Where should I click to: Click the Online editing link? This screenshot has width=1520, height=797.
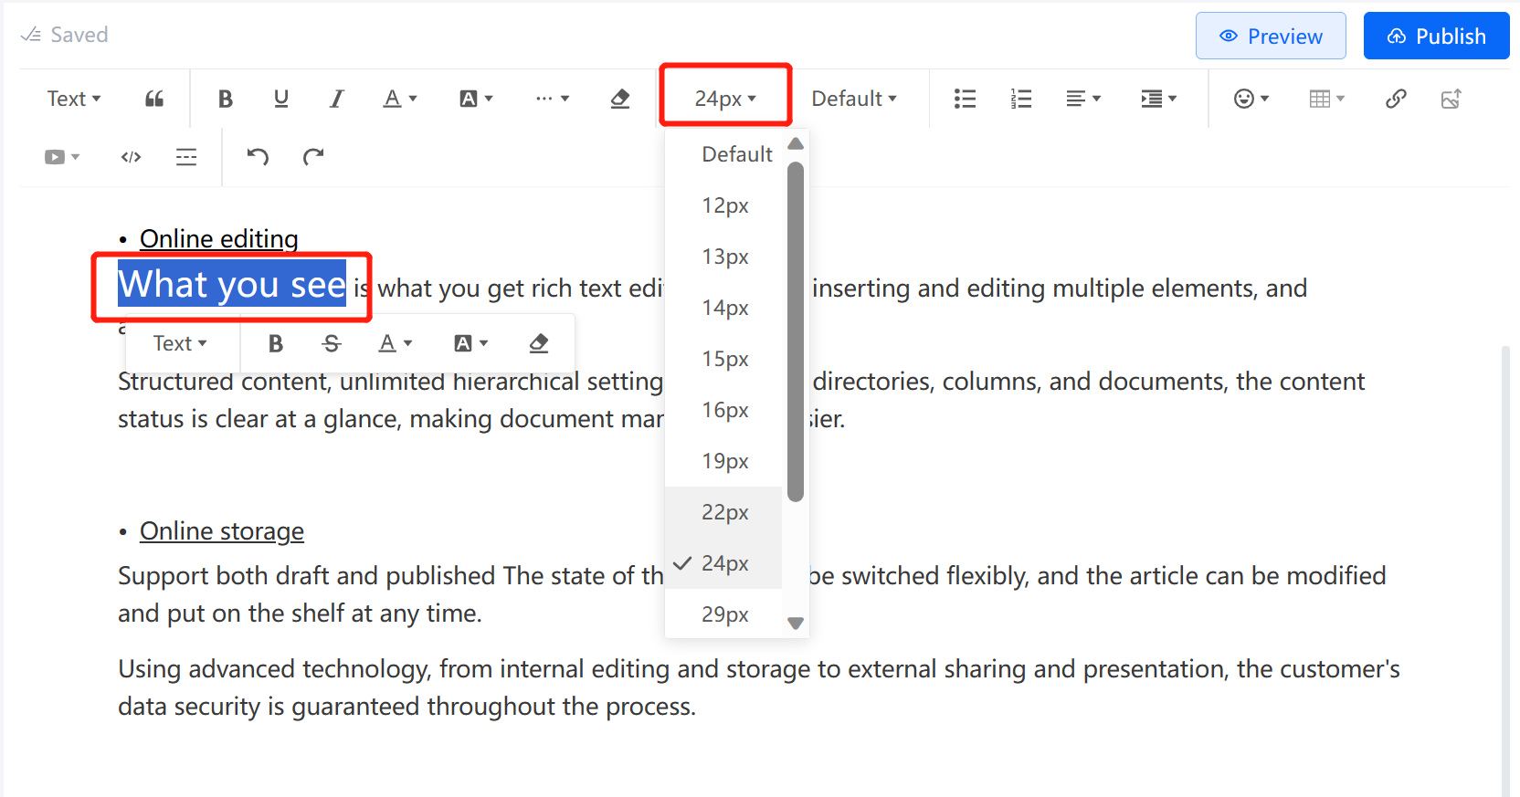click(219, 239)
